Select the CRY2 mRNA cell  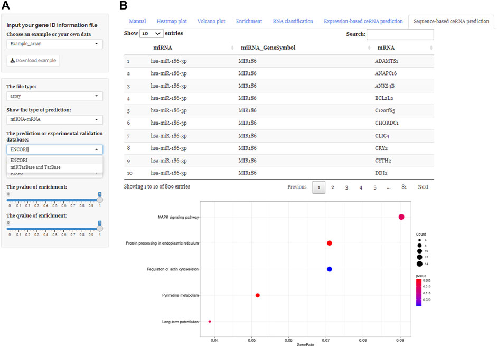381,148
